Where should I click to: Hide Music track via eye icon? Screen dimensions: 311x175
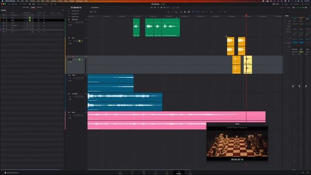coord(3,28)
